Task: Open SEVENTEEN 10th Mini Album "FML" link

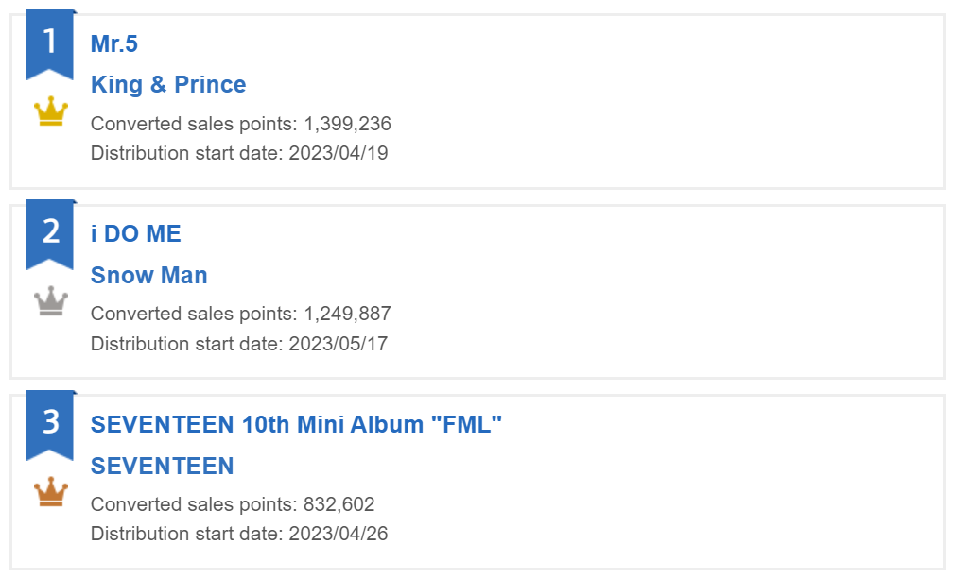Action: (x=296, y=424)
